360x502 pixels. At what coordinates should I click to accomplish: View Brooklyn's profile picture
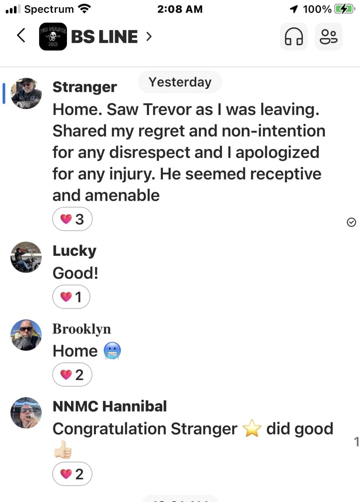[26, 335]
